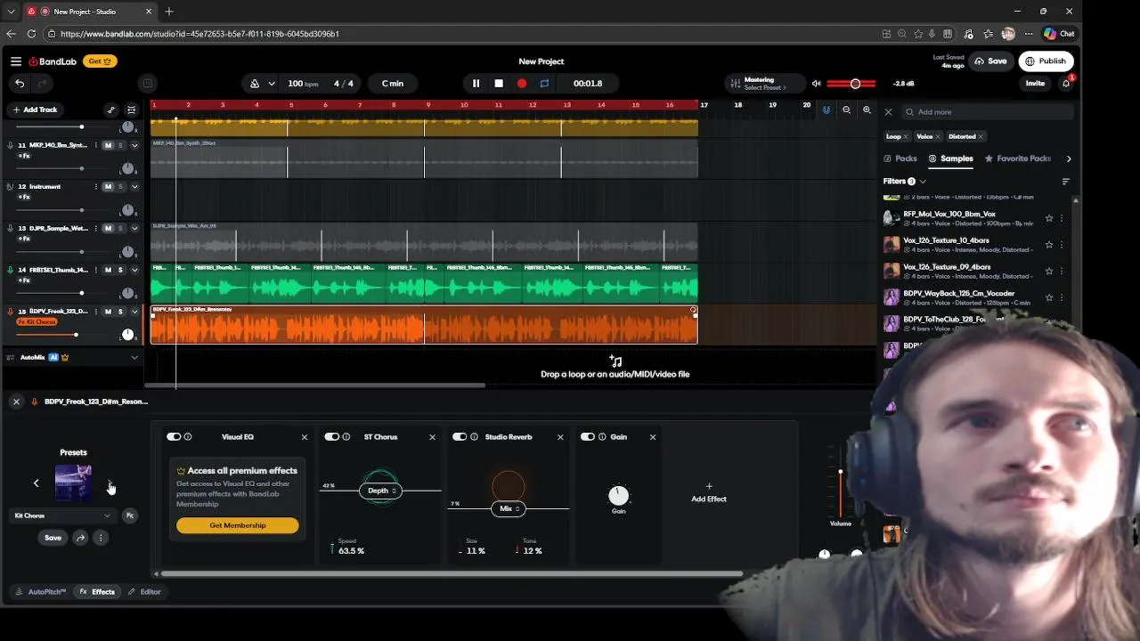Click Add Track button
1140x641 pixels.
(35, 110)
